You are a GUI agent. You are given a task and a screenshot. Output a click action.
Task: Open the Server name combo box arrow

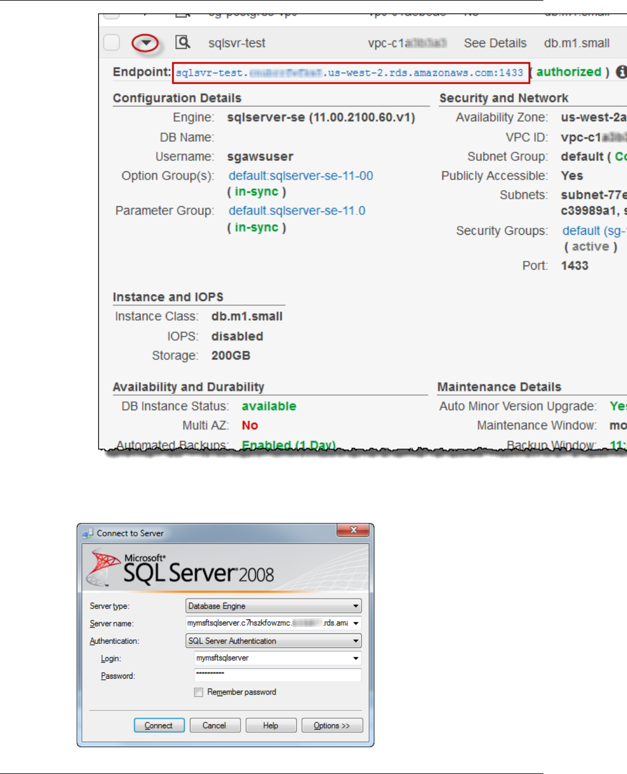point(355,623)
